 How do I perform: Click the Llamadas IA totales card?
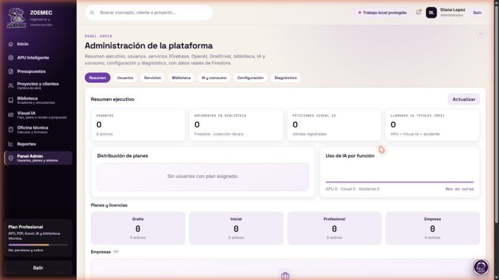pyautogui.click(x=433, y=125)
